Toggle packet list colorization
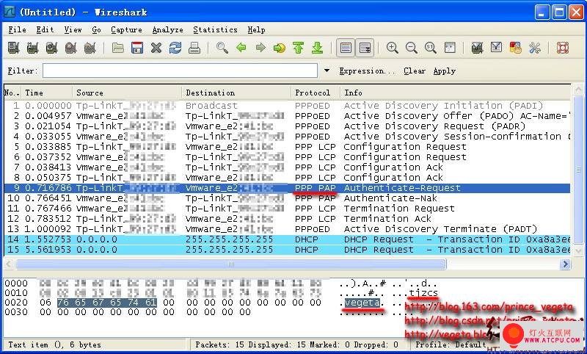587x354 pixels. click(x=346, y=48)
